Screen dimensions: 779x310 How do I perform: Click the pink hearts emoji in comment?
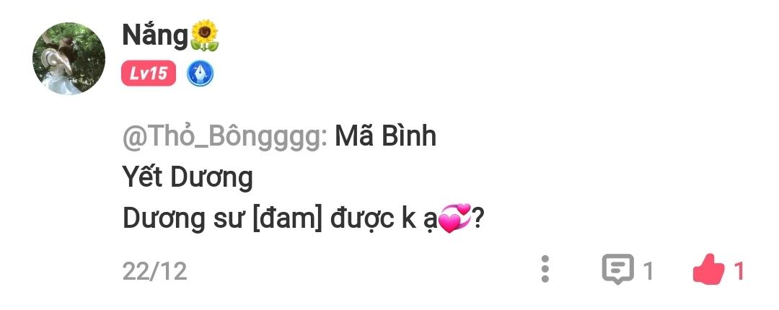pos(455,218)
